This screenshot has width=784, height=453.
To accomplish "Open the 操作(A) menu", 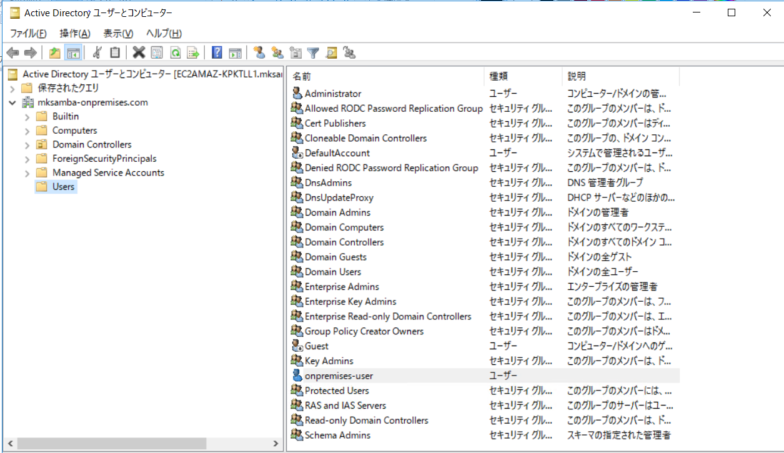I will coord(75,33).
